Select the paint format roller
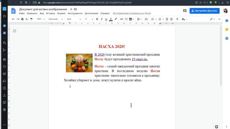The width and height of the screenshot is (230, 129). pyautogui.click(x=31, y=19)
